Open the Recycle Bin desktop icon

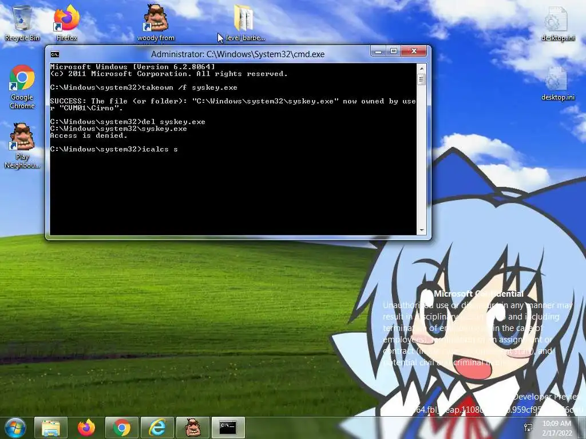pyautogui.click(x=22, y=23)
